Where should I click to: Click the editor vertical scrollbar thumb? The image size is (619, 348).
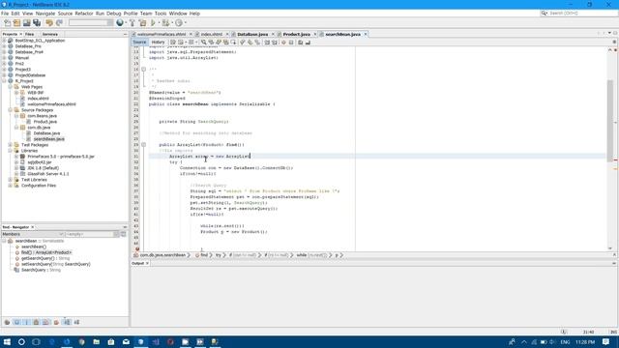coord(610,120)
